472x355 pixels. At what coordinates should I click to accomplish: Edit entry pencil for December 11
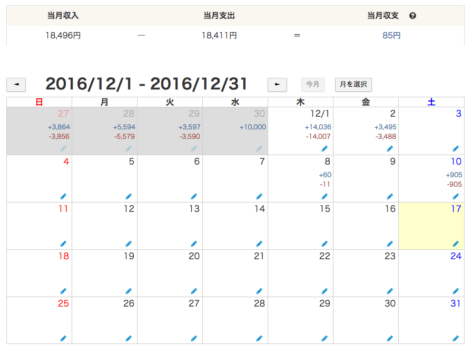coord(63,244)
